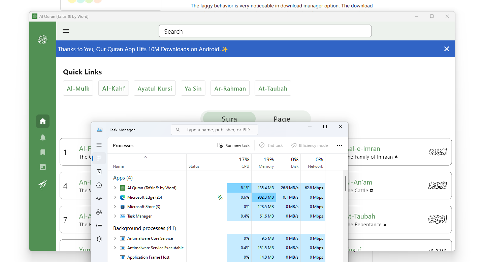Click the Al Quran Search field
482x262 pixels.
coord(265,31)
